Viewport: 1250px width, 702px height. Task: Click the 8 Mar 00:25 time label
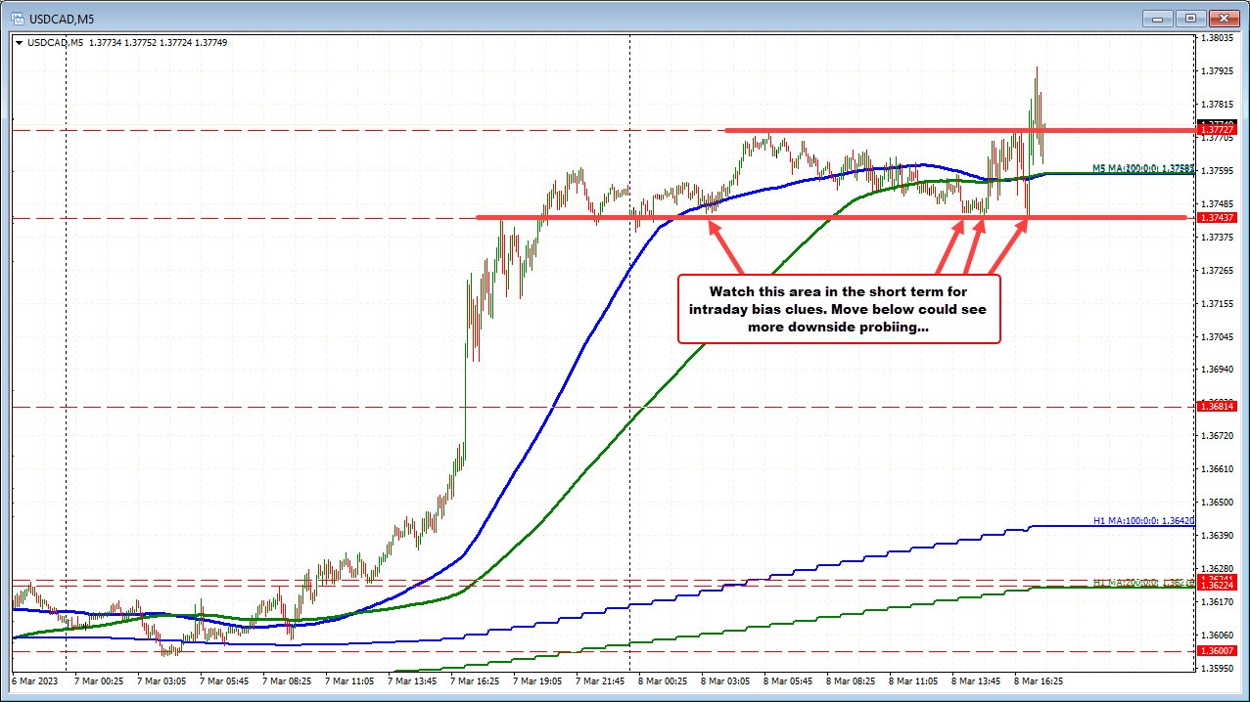point(664,680)
